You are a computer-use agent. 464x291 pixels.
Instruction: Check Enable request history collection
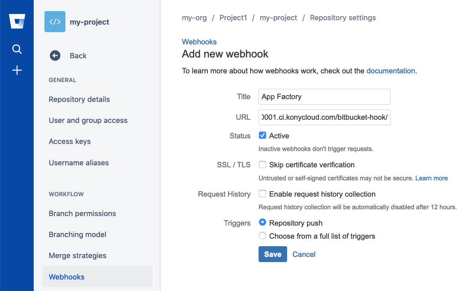point(262,194)
